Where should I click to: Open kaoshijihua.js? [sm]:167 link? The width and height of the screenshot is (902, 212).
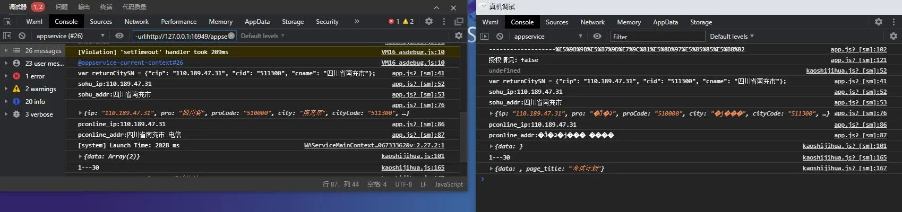(845, 169)
